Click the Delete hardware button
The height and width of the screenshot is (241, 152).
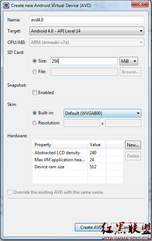coord(133,156)
